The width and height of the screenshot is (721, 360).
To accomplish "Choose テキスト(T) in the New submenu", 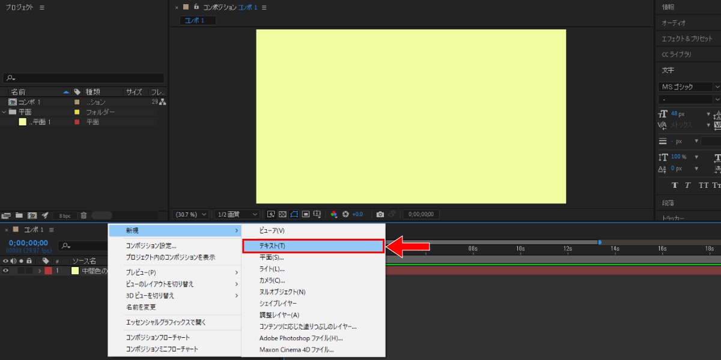I will pyautogui.click(x=312, y=246).
